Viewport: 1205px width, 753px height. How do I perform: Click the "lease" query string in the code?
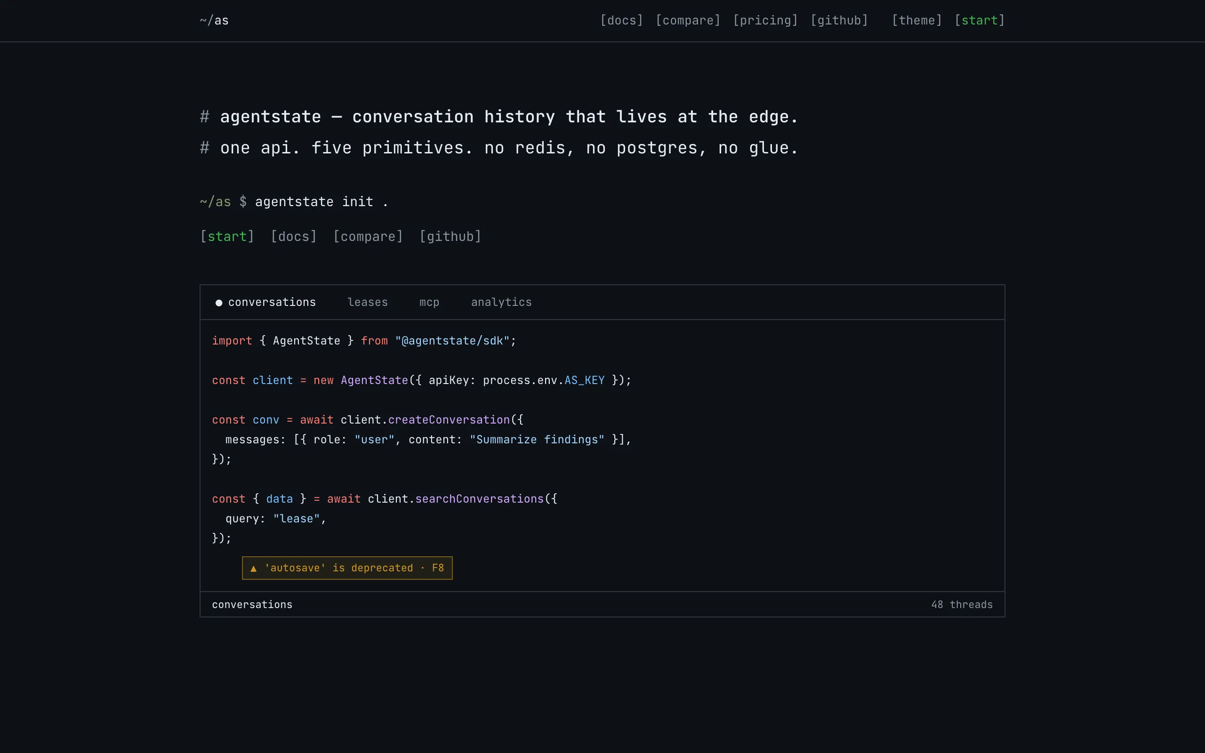tap(296, 519)
